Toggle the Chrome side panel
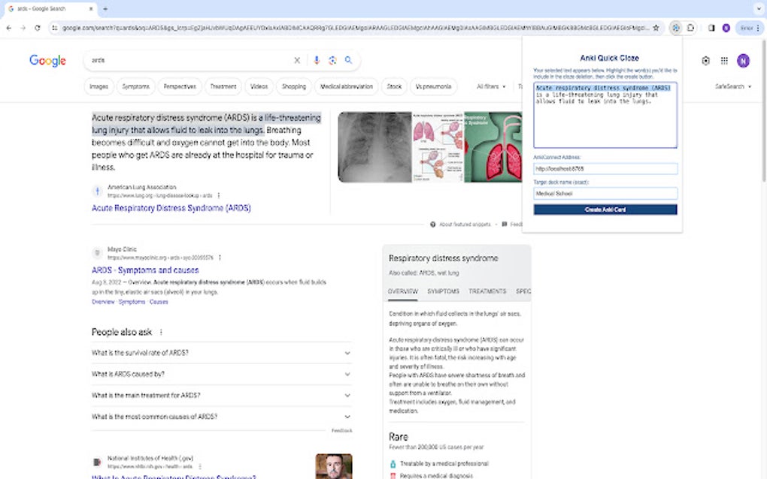Image resolution: width=767 pixels, height=479 pixels. [711, 28]
